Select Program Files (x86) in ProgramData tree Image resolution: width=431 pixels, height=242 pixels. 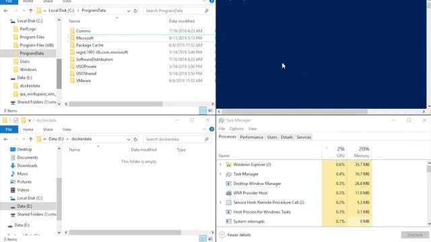pos(36,45)
